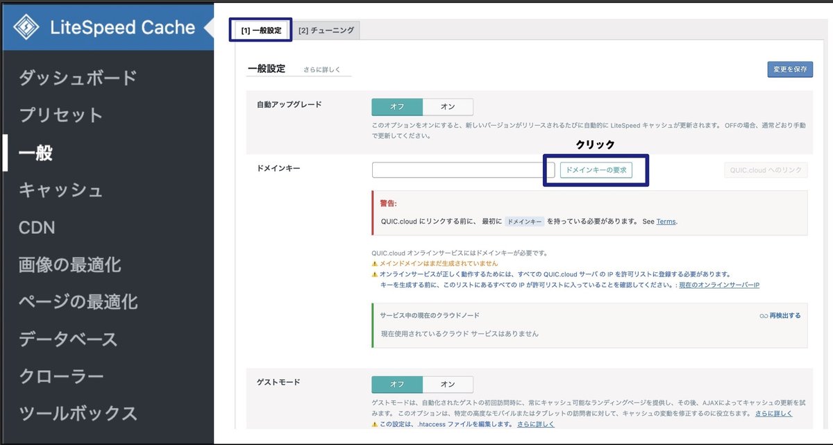Select 一般 in the sidebar menu
Image resolution: width=833 pixels, height=445 pixels.
[x=36, y=153]
